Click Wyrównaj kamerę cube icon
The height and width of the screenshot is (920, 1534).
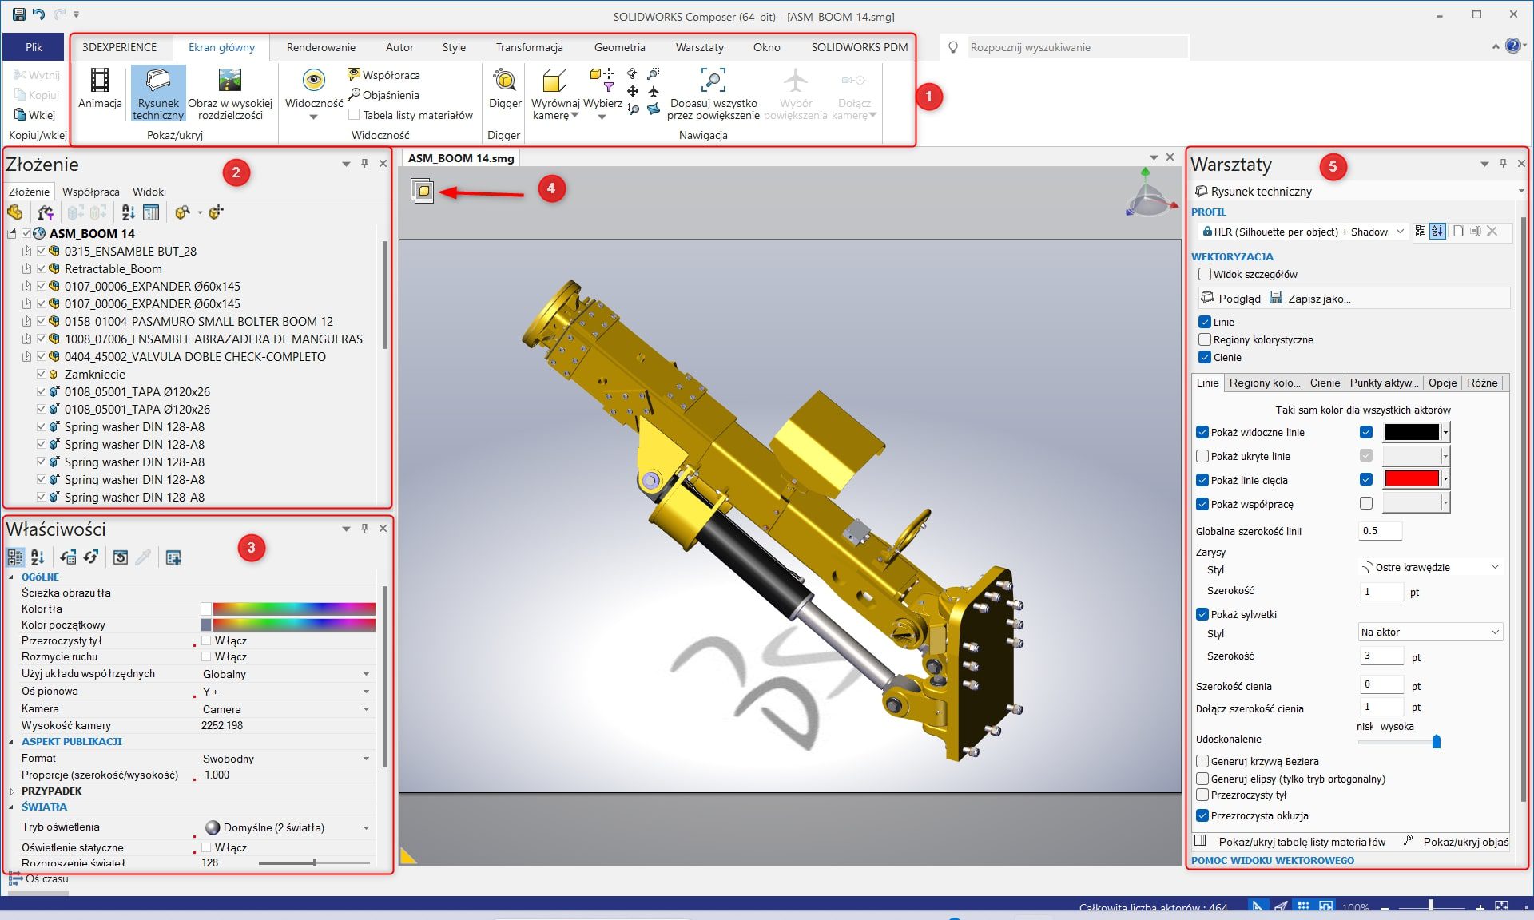554,81
